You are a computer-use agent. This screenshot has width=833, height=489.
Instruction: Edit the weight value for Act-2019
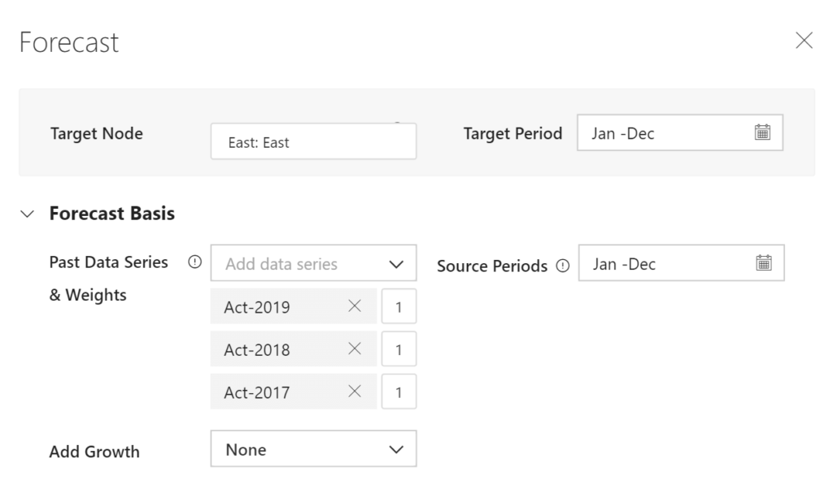click(x=399, y=306)
